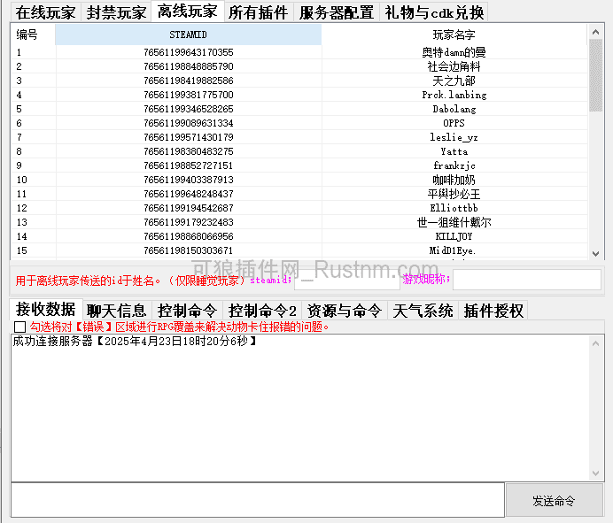Select SteamID 76561199571430179
This screenshot has height=523, width=613.
[x=189, y=137]
